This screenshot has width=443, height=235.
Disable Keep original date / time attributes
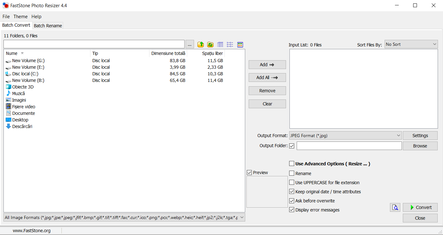coord(292,191)
